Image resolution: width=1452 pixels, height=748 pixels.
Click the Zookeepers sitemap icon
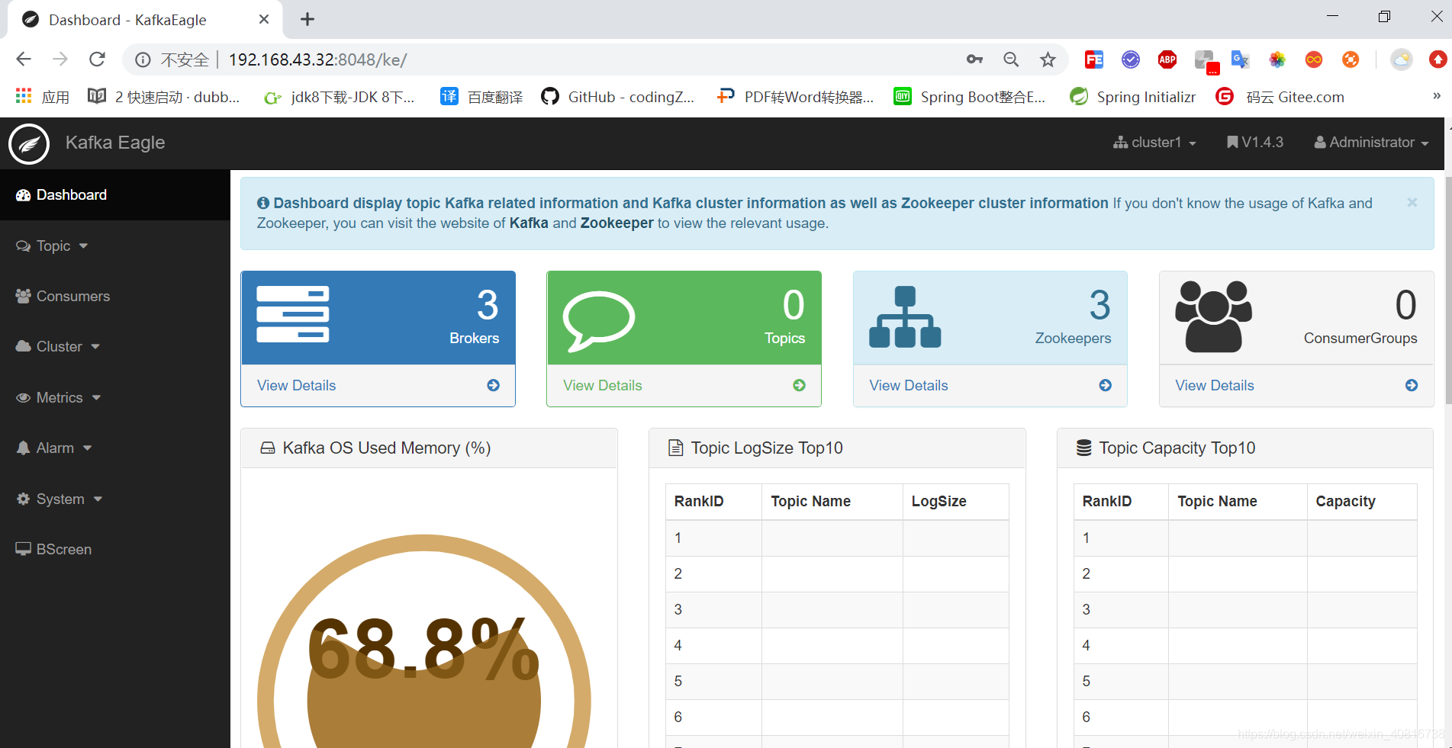pyautogui.click(x=905, y=317)
